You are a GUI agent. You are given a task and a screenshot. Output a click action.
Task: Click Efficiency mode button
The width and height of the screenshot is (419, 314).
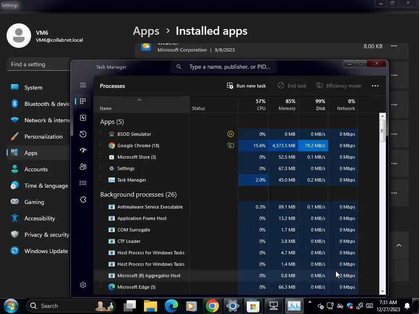(x=338, y=86)
